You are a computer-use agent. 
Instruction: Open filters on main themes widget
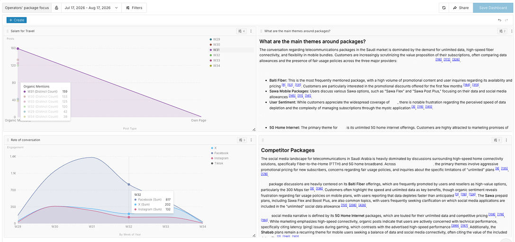(x=502, y=31)
